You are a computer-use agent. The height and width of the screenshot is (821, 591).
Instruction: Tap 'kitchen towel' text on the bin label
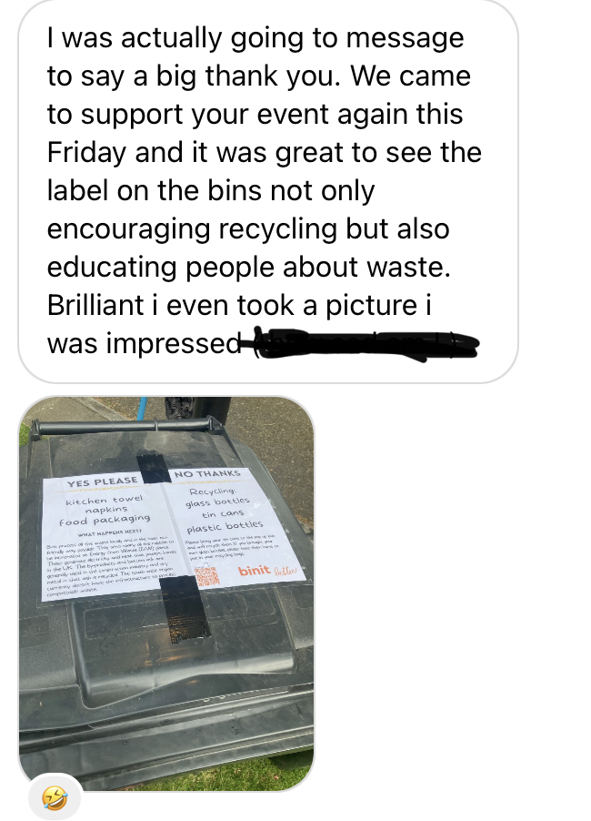pyautogui.click(x=104, y=500)
